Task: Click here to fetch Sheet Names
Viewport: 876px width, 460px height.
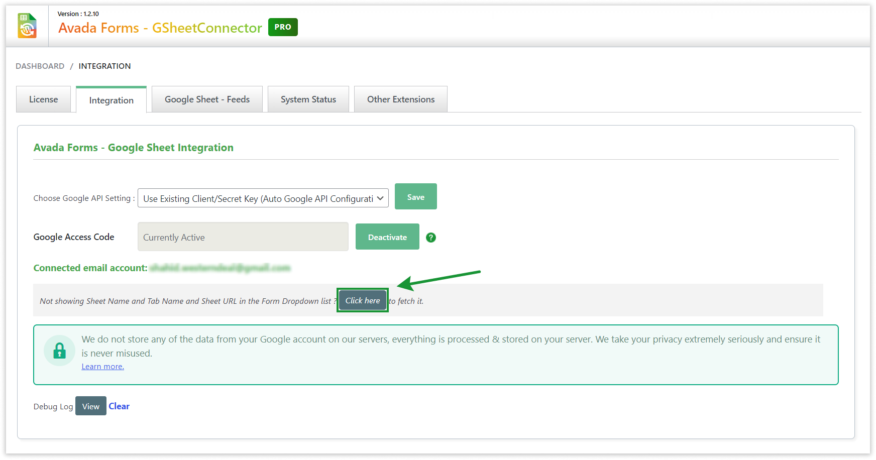Action: (362, 300)
